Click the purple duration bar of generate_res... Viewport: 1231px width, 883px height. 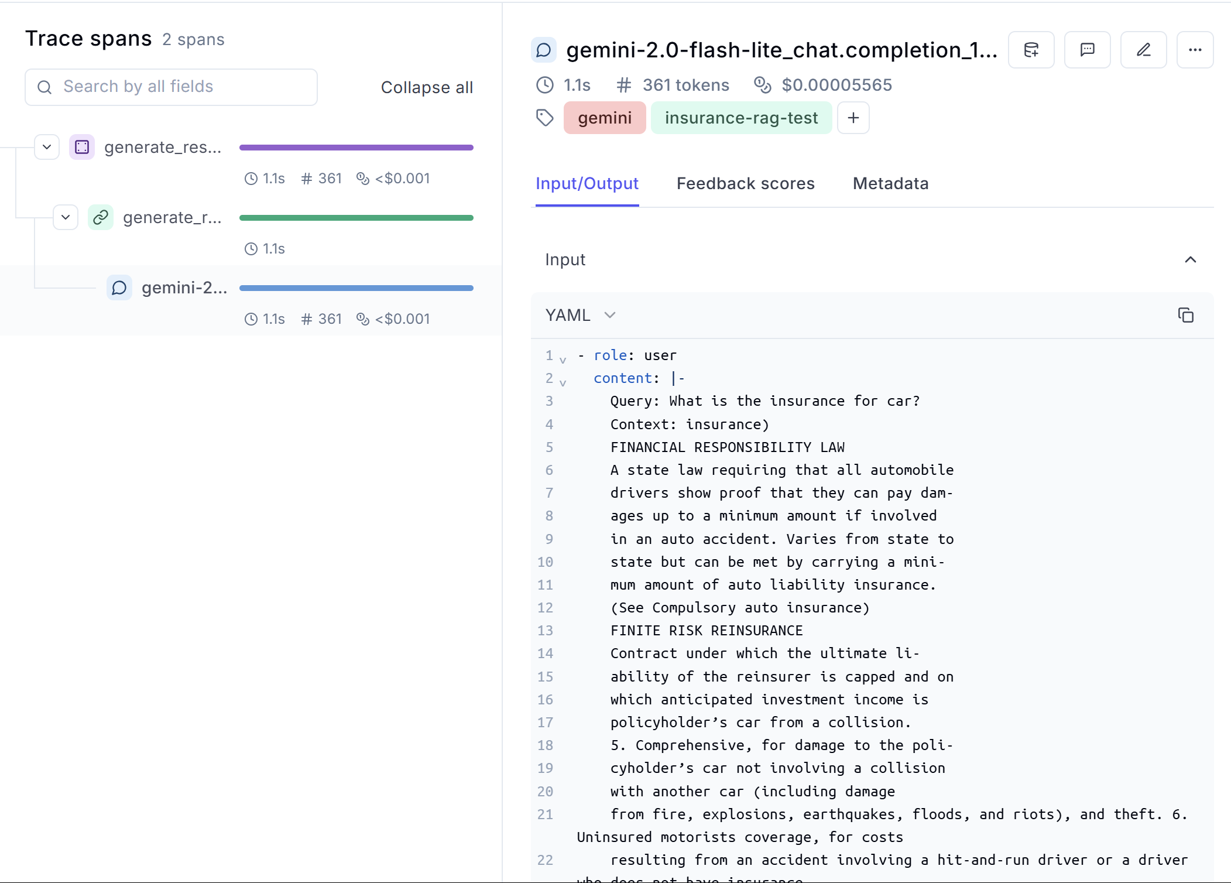356,148
